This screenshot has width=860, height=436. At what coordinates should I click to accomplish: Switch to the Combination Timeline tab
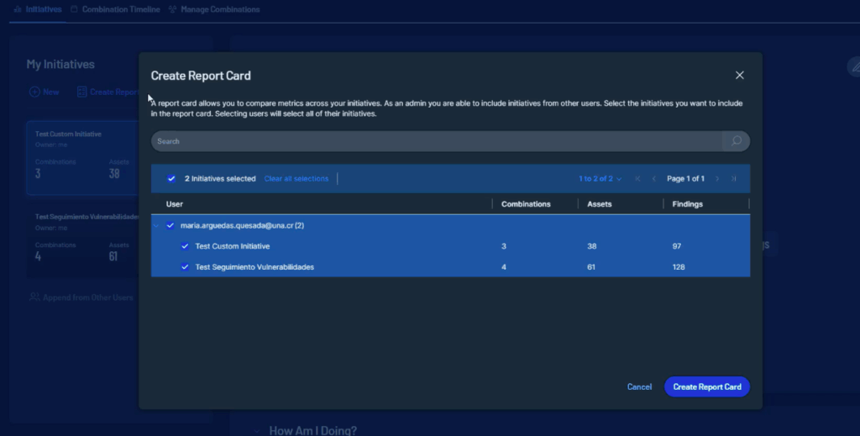click(x=115, y=9)
